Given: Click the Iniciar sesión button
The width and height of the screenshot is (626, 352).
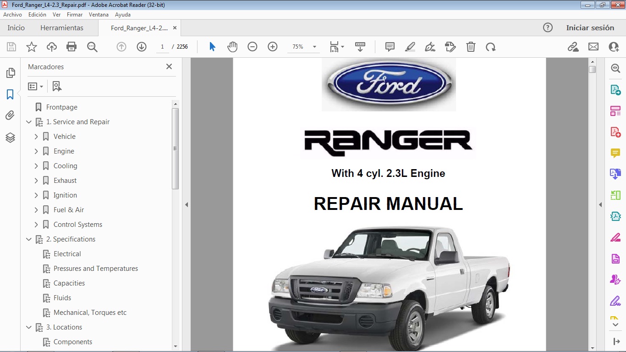Looking at the screenshot, I should pyautogui.click(x=590, y=27).
